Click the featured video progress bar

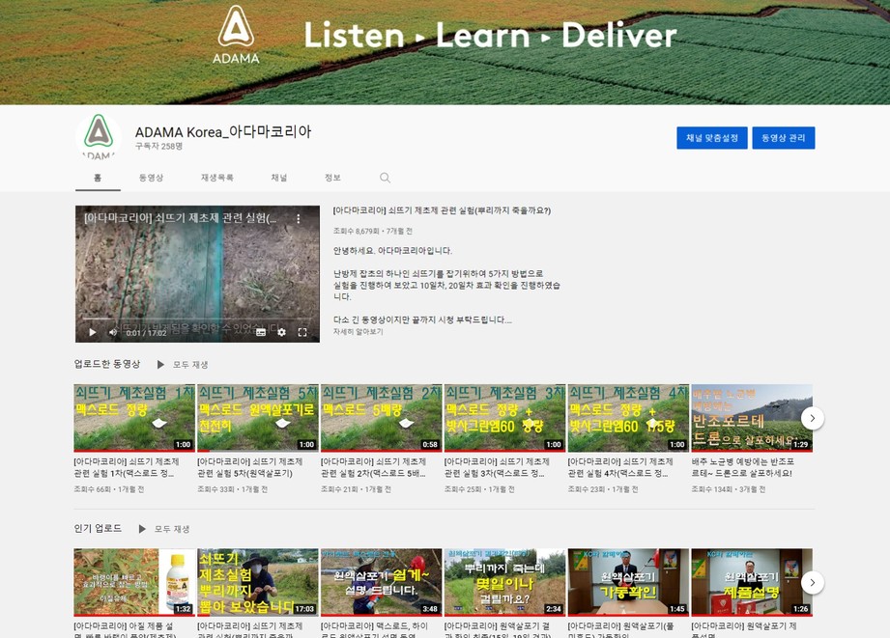[x=197, y=319]
